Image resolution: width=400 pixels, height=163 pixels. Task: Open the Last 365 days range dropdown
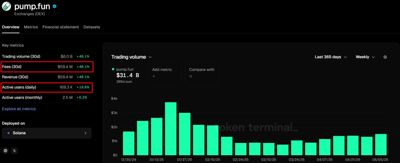[x=331, y=57]
